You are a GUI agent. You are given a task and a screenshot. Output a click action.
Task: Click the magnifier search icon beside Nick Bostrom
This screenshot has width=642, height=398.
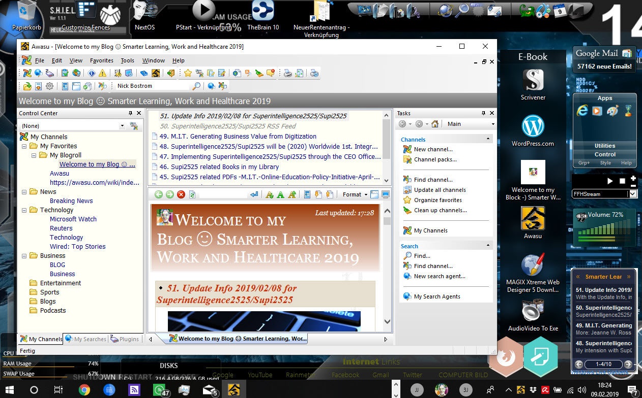point(196,86)
